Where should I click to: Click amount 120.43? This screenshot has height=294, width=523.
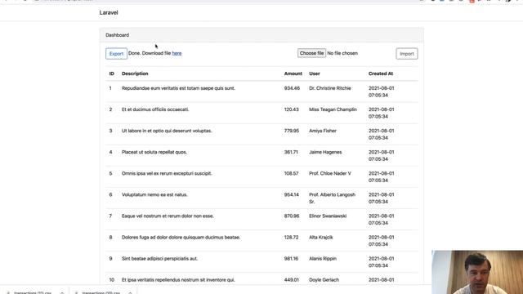(x=292, y=109)
